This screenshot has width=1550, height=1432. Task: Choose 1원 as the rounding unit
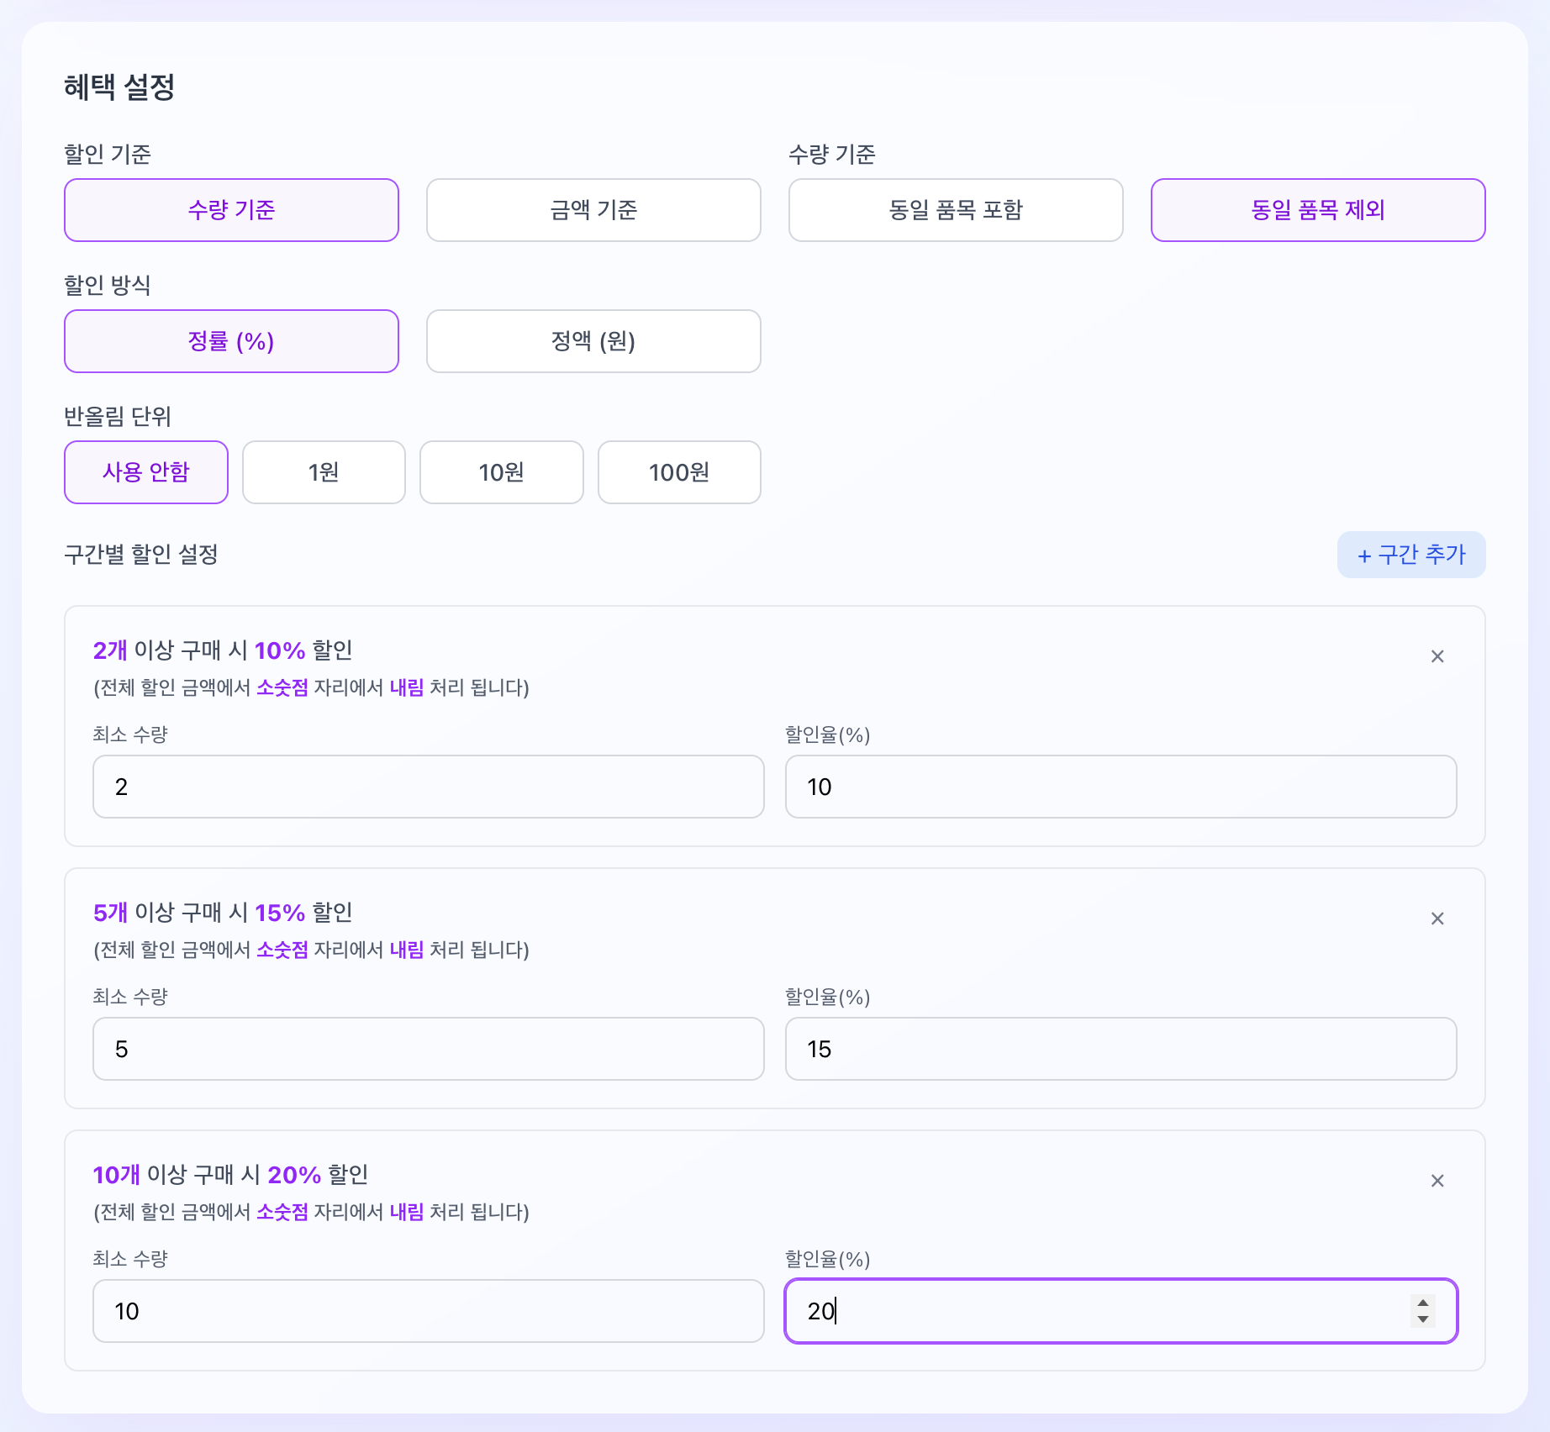coord(323,472)
